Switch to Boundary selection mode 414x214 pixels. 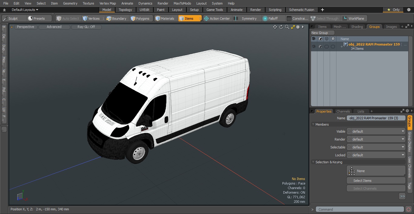[x=116, y=19]
